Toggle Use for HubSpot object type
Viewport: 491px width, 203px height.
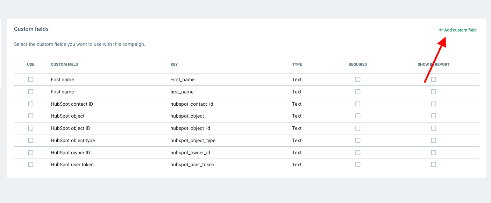click(x=31, y=140)
